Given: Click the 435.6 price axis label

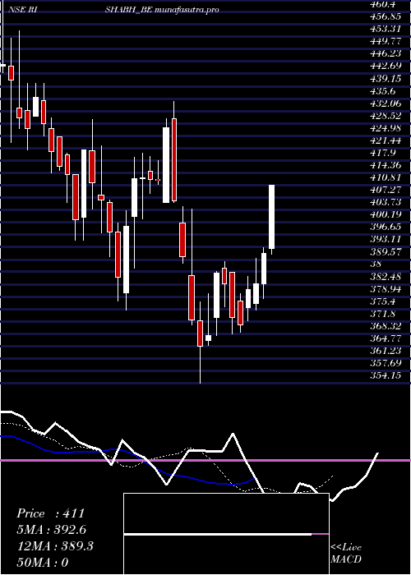Looking at the screenshot, I should click(x=383, y=91).
